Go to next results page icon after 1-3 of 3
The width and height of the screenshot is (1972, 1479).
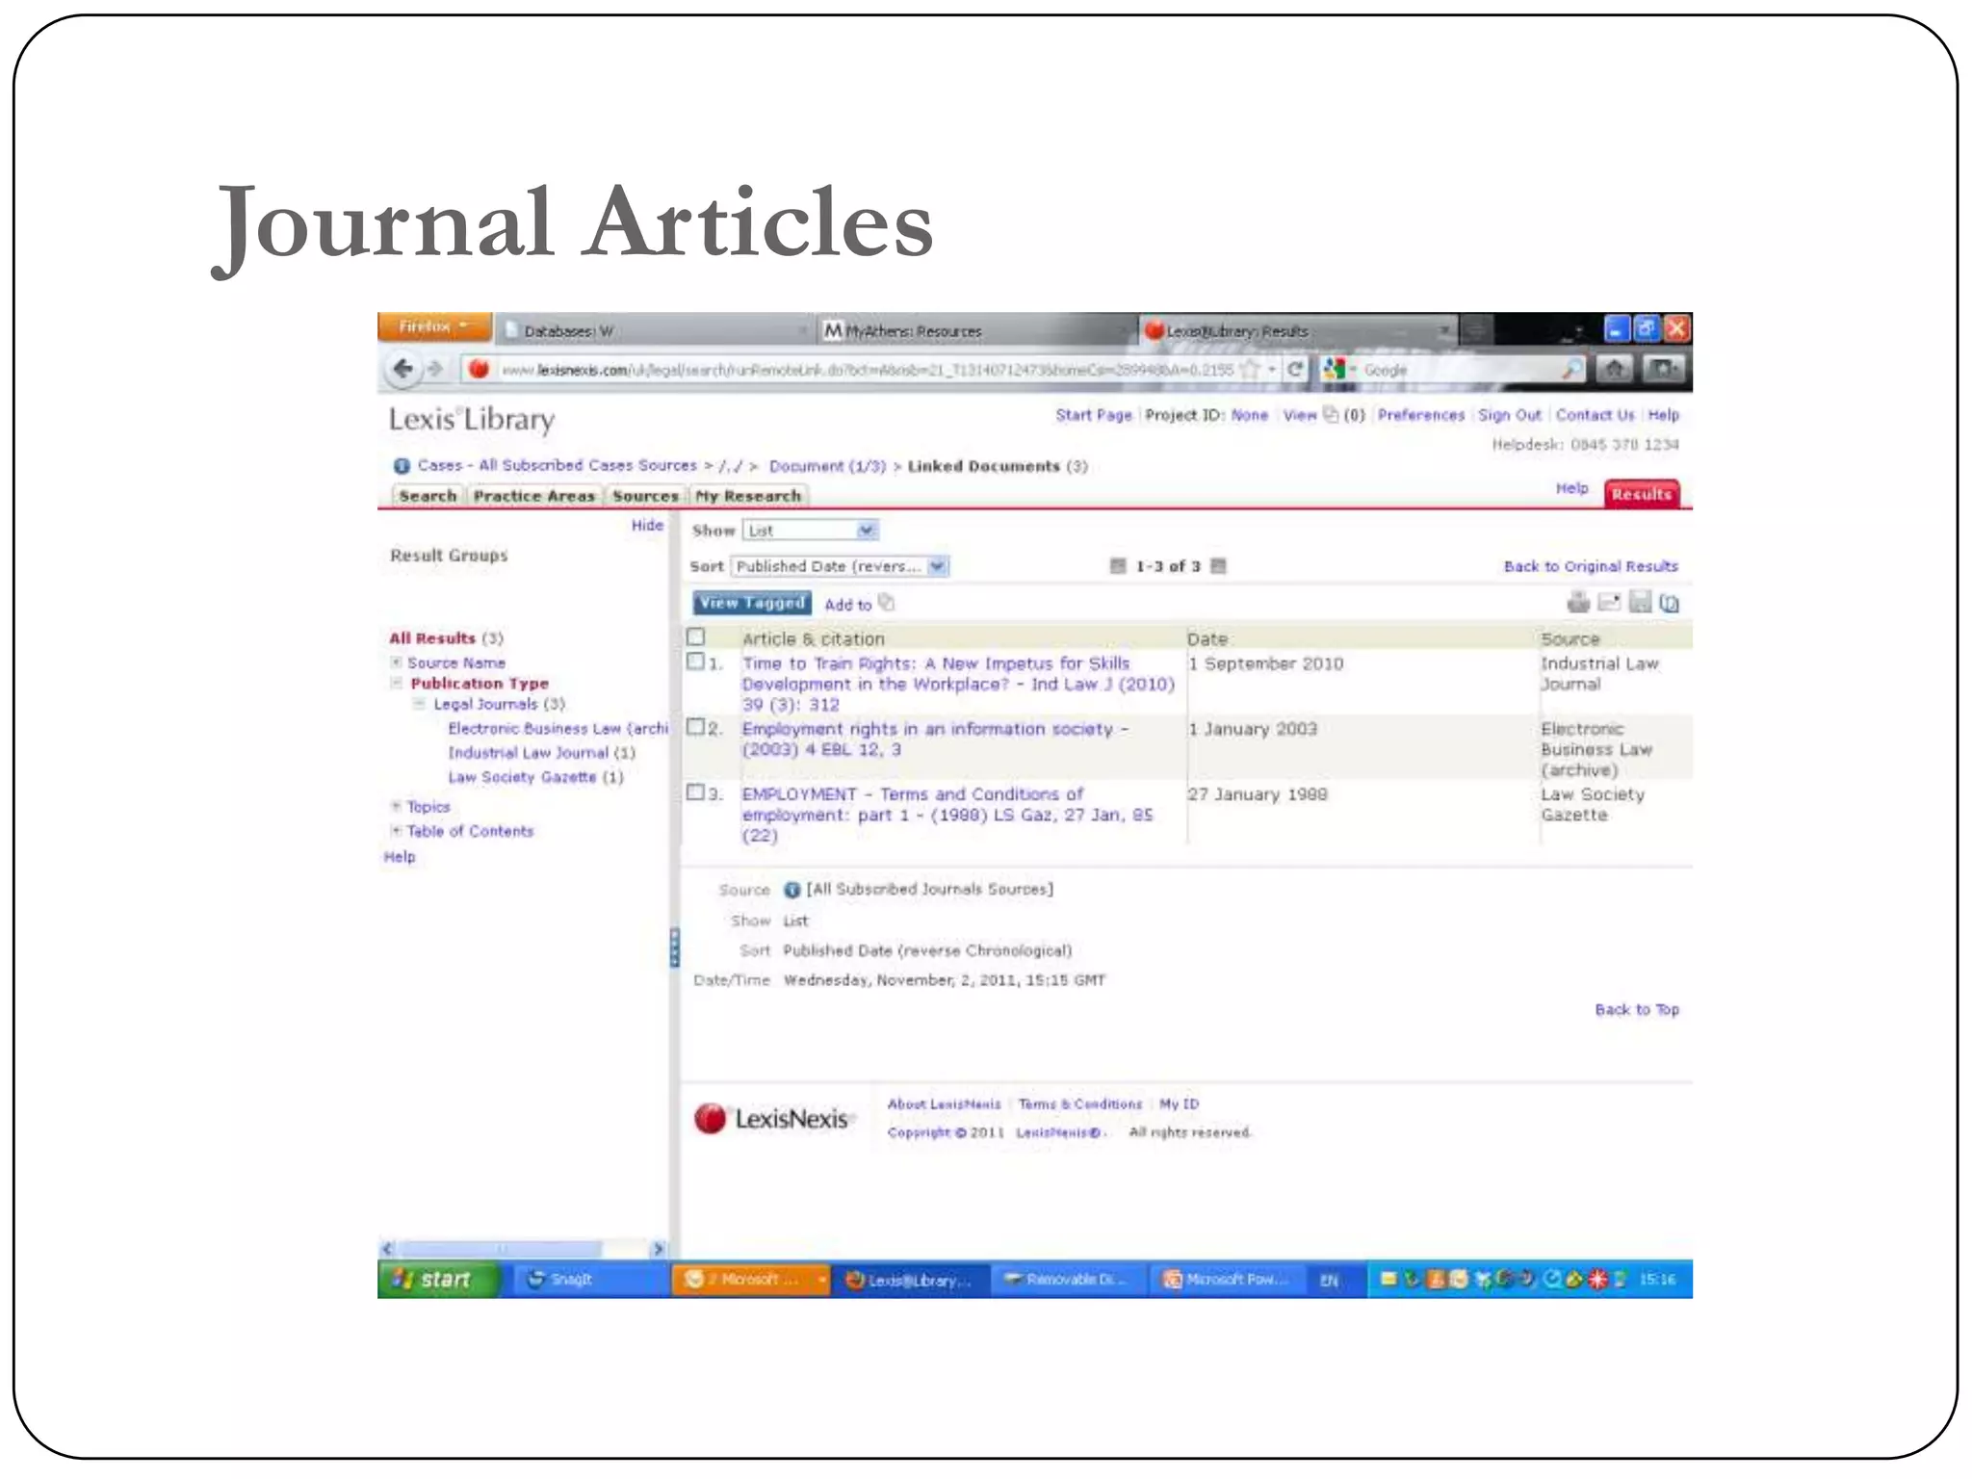pyautogui.click(x=1218, y=566)
